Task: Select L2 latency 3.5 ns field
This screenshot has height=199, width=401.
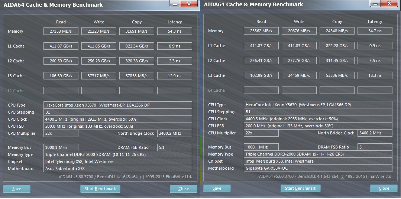Action: (375, 60)
